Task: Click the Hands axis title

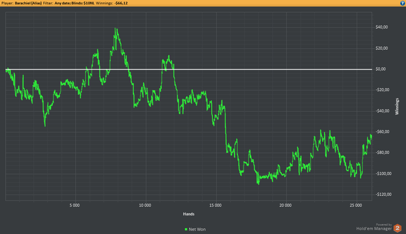Action: click(188, 214)
